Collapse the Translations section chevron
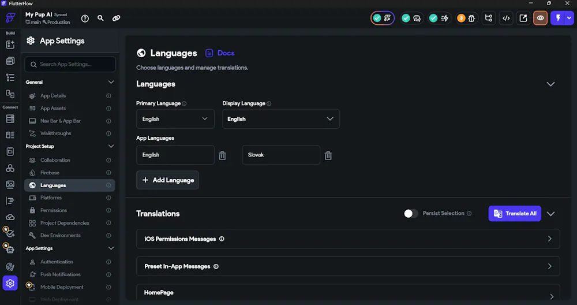Image resolution: width=577 pixels, height=305 pixels. click(550, 214)
